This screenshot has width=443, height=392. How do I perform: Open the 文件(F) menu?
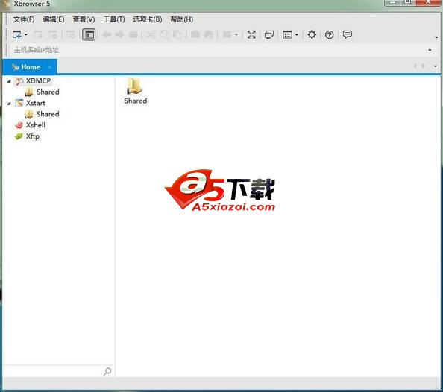point(24,19)
